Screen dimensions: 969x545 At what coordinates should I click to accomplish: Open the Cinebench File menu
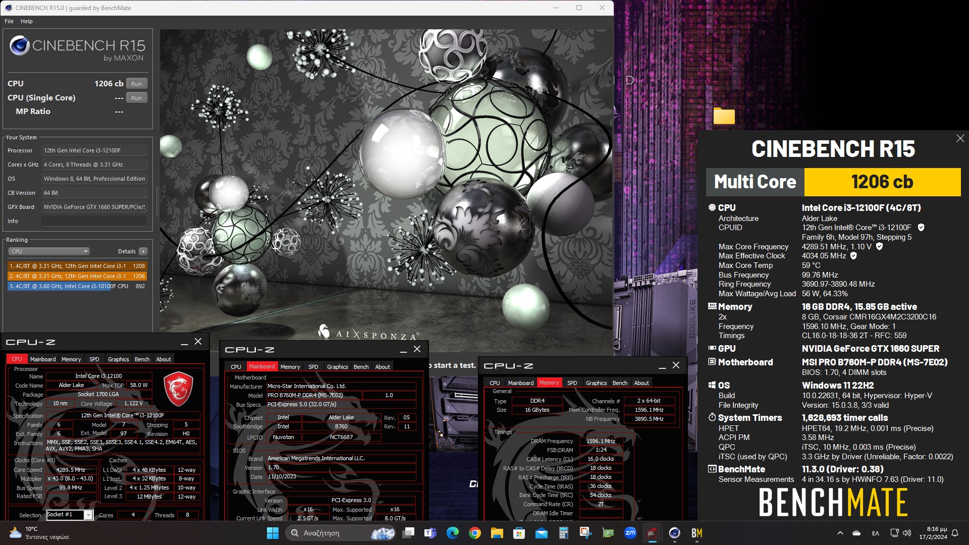click(x=9, y=21)
